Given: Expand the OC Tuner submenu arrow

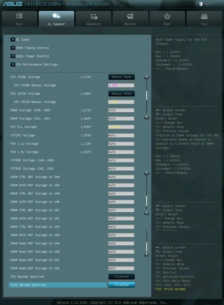Looking at the screenshot, I should point(13,39).
